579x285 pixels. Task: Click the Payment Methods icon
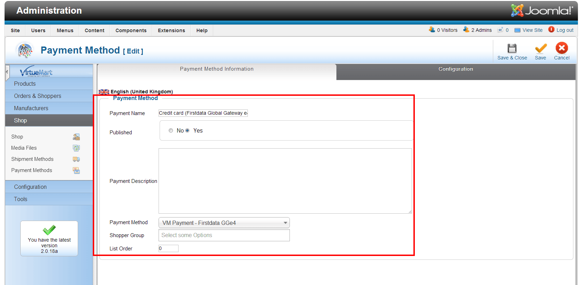click(x=76, y=170)
